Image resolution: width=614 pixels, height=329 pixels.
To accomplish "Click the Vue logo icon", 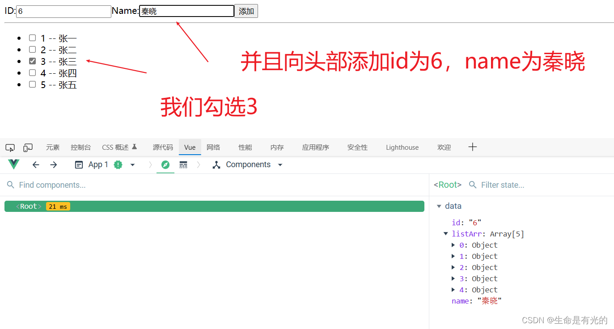I will (x=14, y=164).
